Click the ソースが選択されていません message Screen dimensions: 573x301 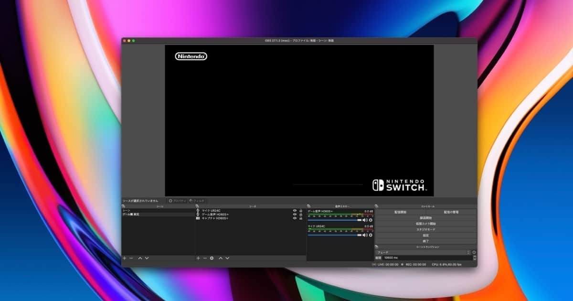tap(141, 201)
